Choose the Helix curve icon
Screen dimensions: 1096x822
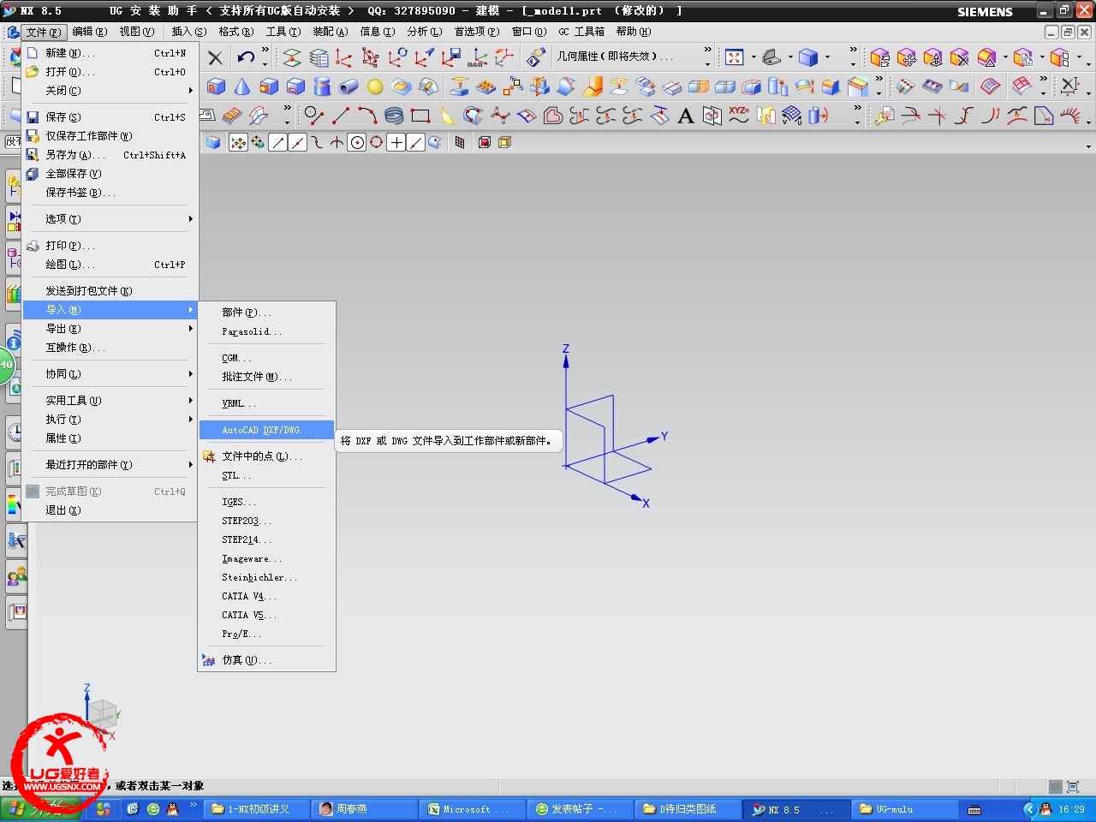(x=394, y=116)
